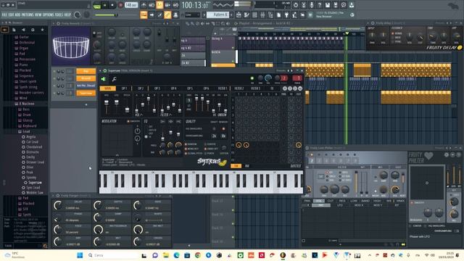Switch to the OP 3 tab in Sytrus

pos(157,88)
